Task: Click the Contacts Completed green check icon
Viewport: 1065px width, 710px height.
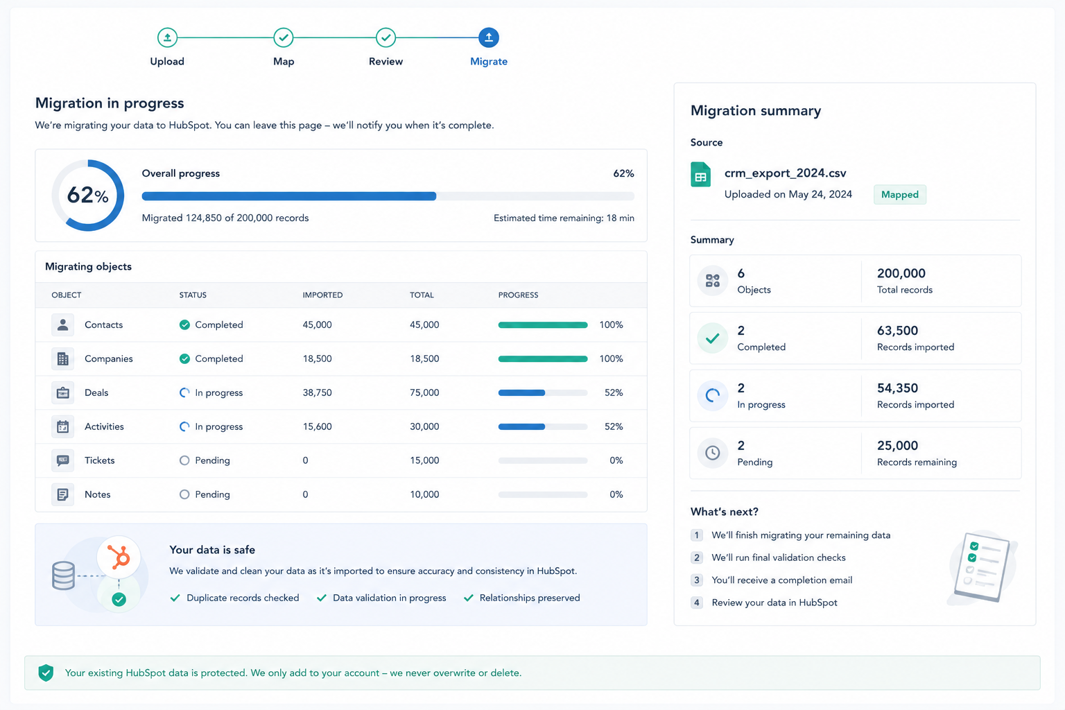Action: click(184, 324)
